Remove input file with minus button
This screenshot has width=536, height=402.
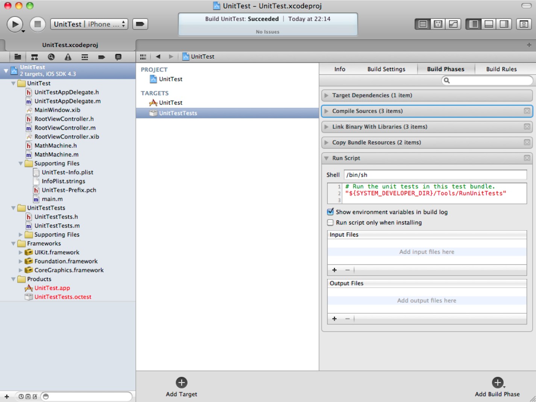(x=348, y=270)
